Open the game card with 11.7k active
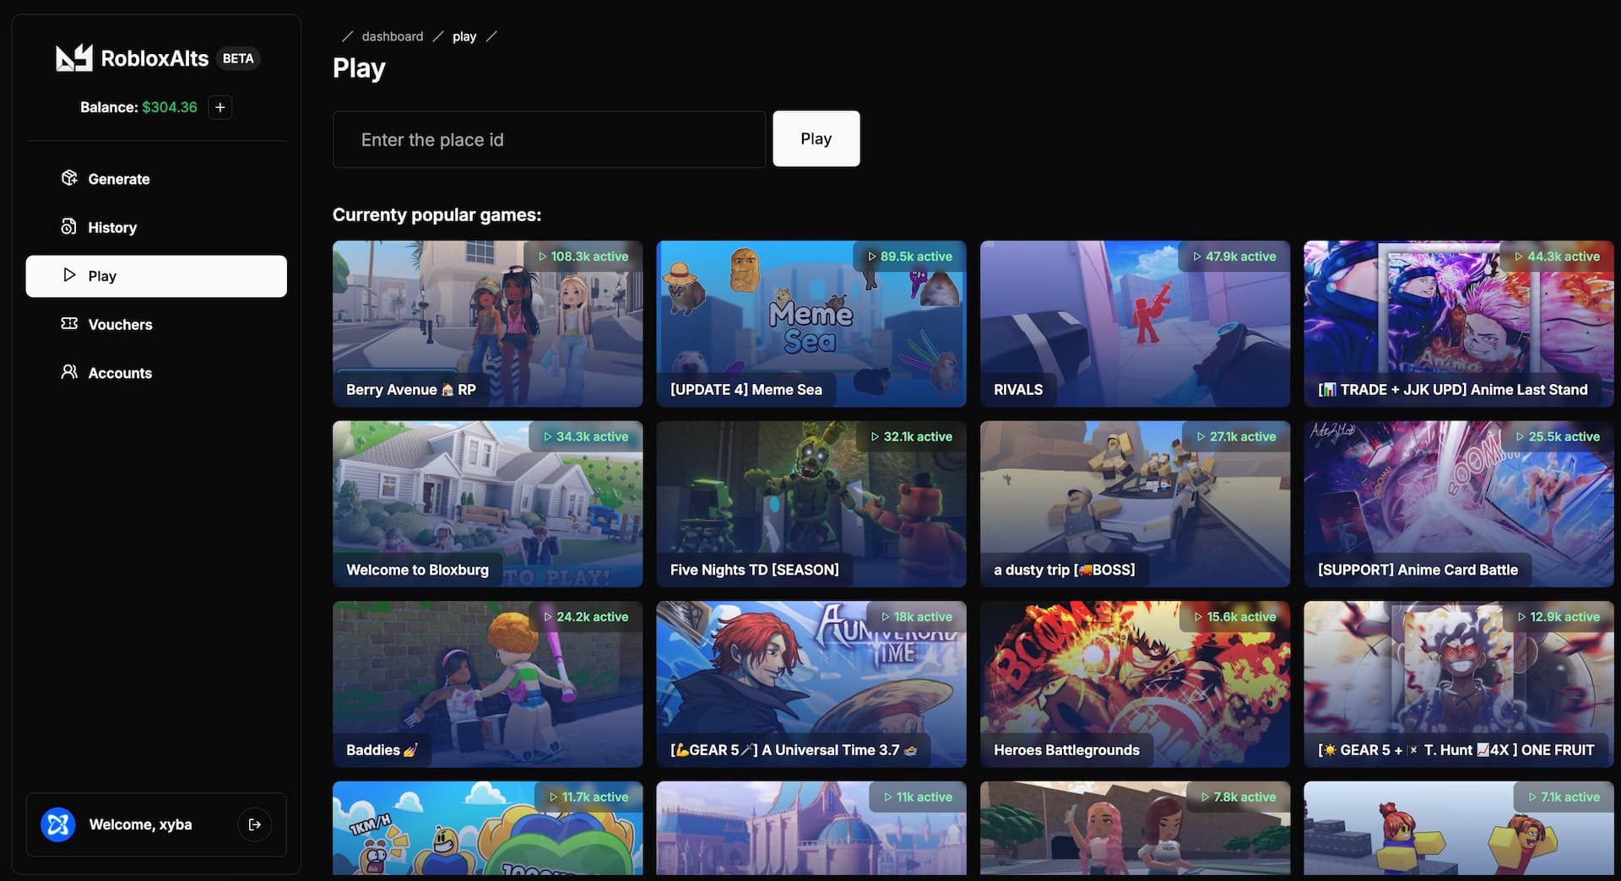The height and width of the screenshot is (881, 1621). coord(487,828)
